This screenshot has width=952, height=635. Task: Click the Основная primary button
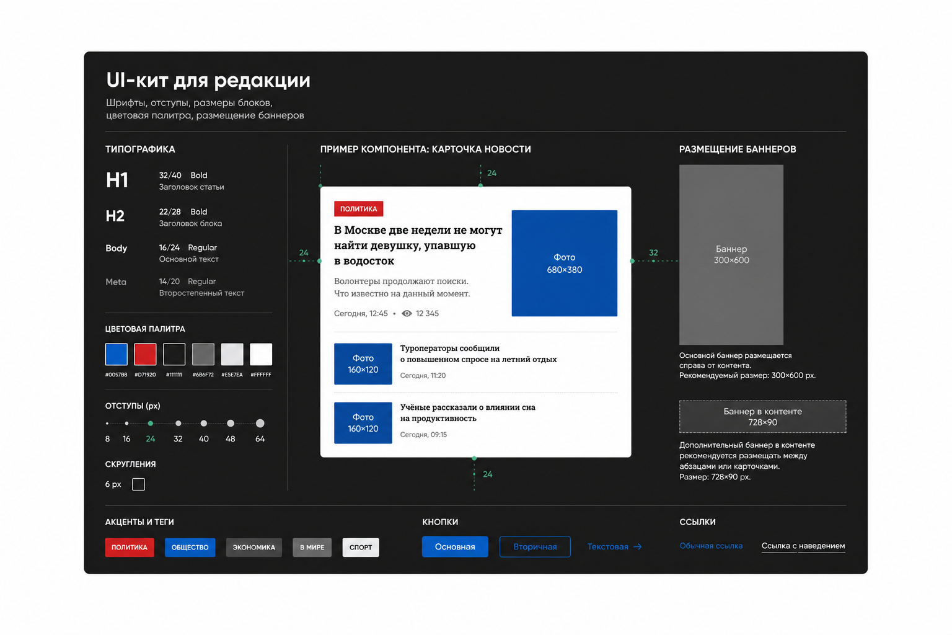pyautogui.click(x=455, y=547)
